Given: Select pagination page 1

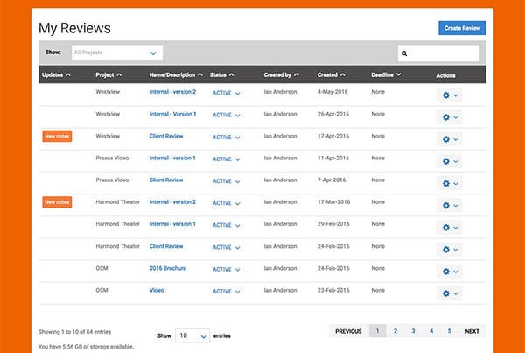Looking at the screenshot, I should point(377,331).
